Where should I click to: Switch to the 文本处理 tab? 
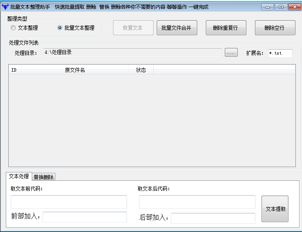(19, 176)
